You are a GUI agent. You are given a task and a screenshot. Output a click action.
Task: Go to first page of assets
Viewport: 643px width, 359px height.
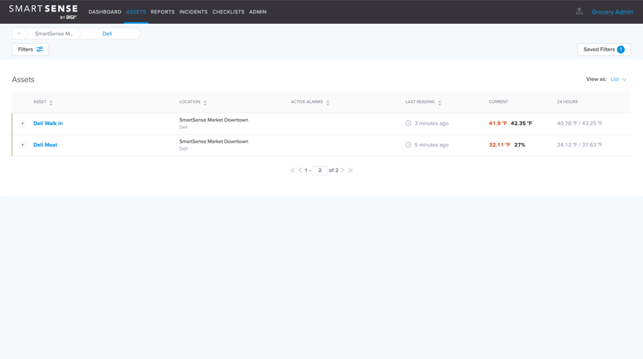click(293, 170)
